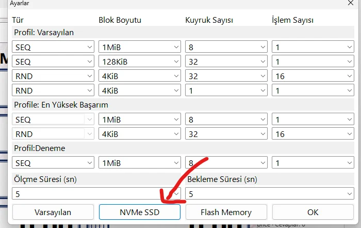Apply the Flash Memory preset
The width and height of the screenshot is (361, 228).
pyautogui.click(x=226, y=212)
